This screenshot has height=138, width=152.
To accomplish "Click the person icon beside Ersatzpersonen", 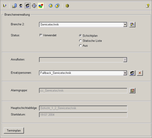I will (x=132, y=73).
